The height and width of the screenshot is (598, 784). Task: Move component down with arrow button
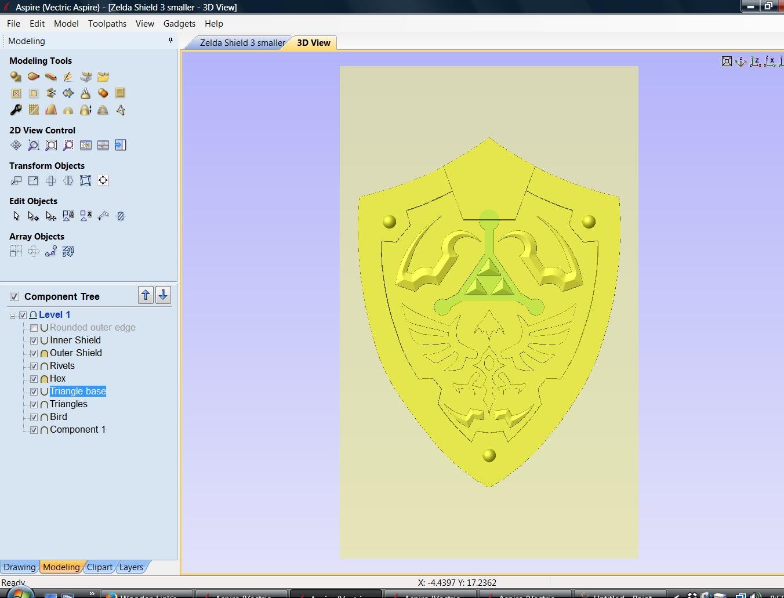(x=164, y=295)
